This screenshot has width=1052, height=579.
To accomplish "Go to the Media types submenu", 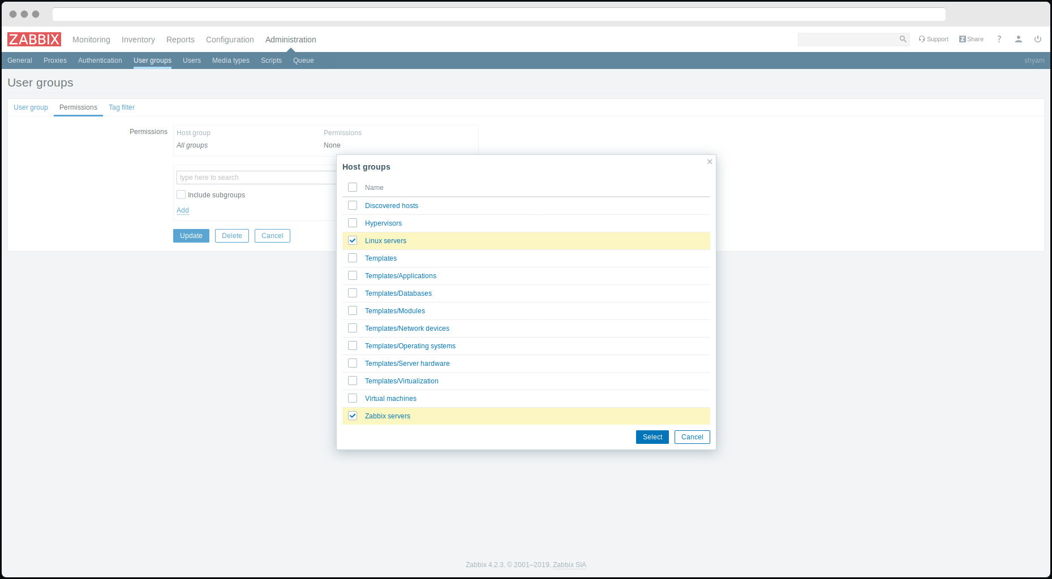I will point(231,61).
